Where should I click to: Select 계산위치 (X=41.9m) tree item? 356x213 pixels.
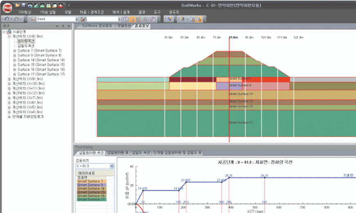point(27,112)
